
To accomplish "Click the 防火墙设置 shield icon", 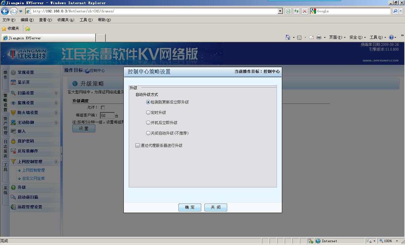I will click(x=13, y=113).
